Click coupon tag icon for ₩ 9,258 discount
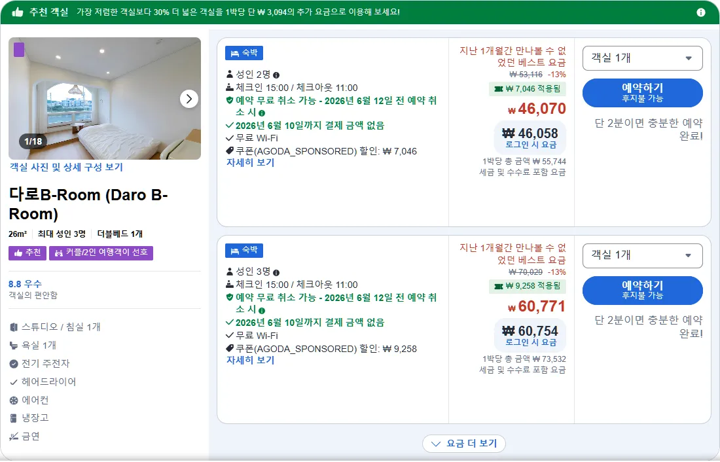 pyautogui.click(x=230, y=348)
